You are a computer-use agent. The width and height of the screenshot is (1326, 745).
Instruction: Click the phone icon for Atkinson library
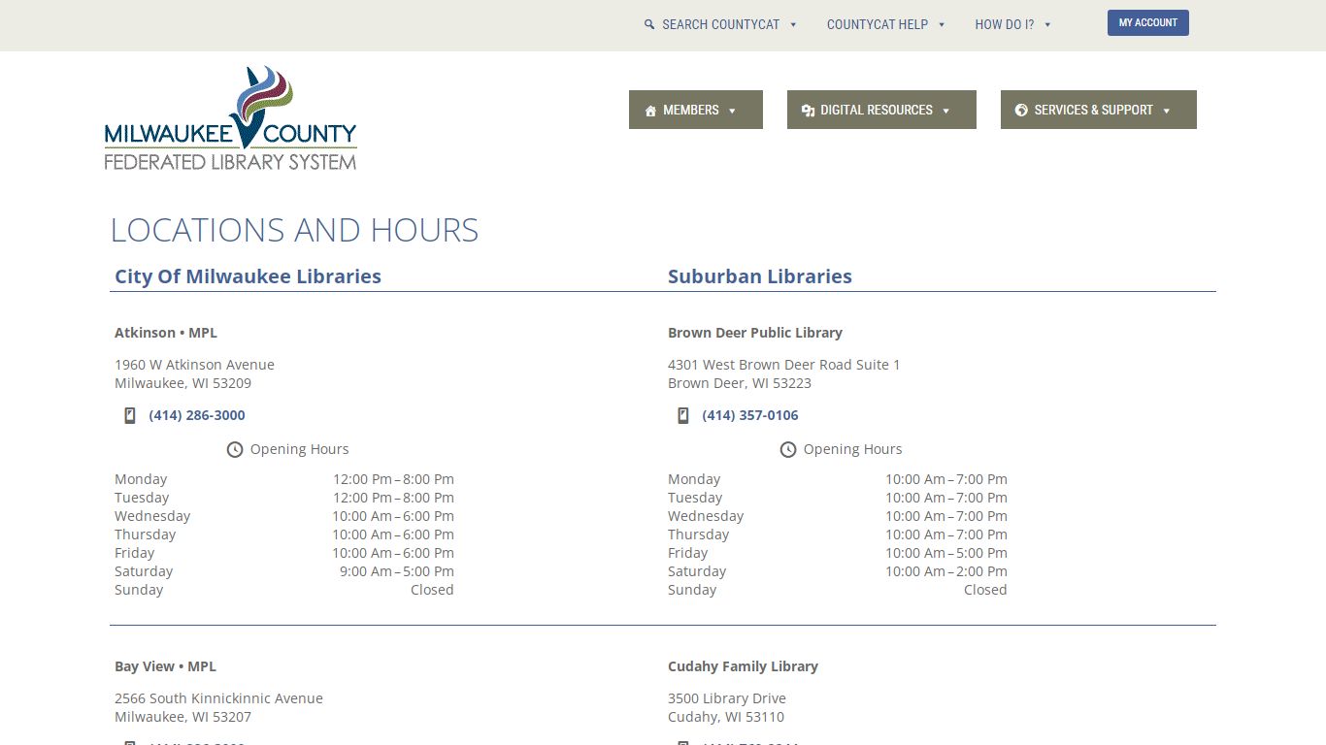130,415
